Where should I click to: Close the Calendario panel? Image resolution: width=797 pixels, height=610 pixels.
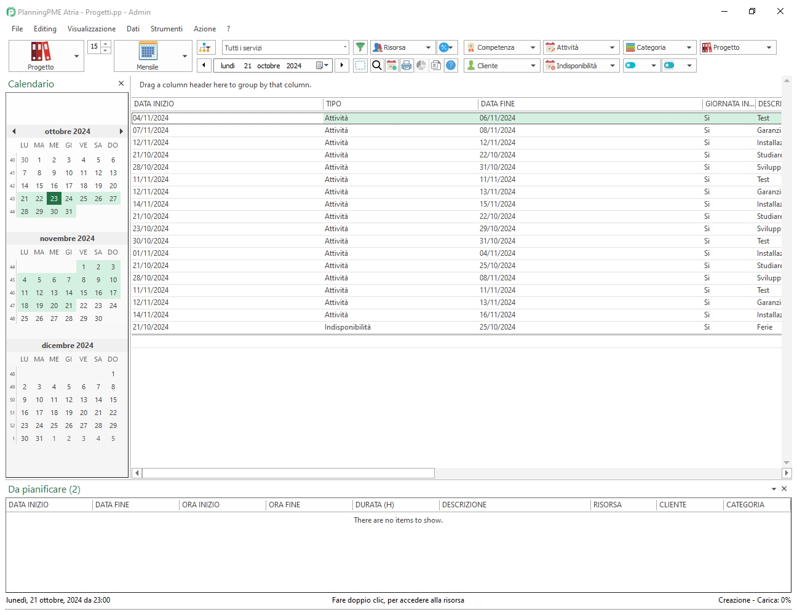(121, 84)
